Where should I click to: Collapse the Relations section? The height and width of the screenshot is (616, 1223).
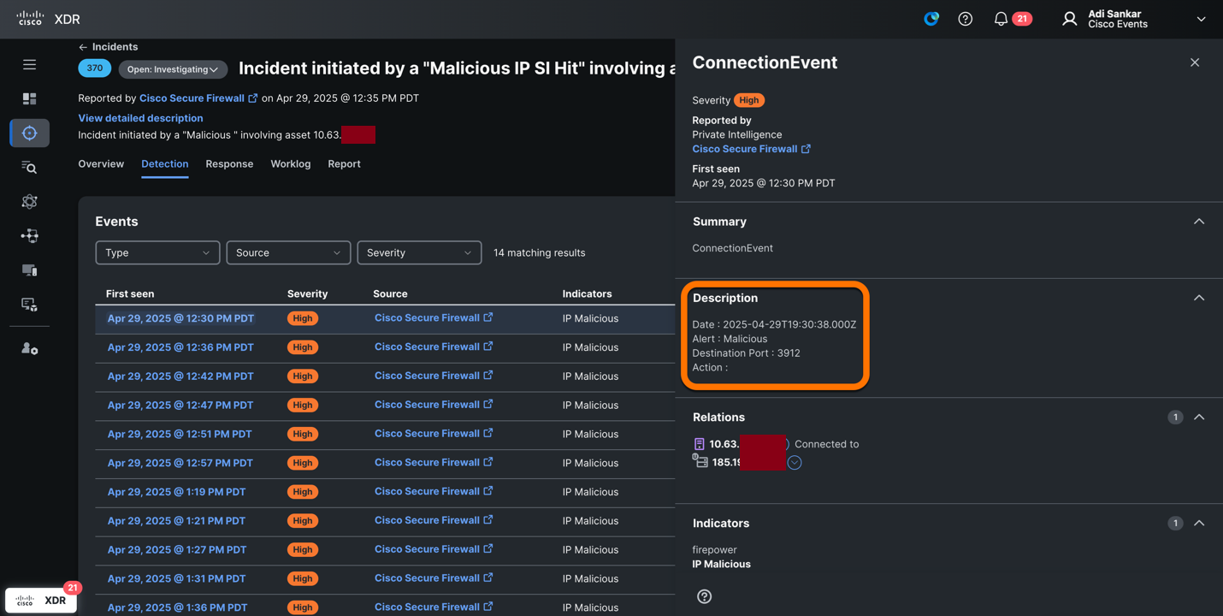click(x=1199, y=418)
